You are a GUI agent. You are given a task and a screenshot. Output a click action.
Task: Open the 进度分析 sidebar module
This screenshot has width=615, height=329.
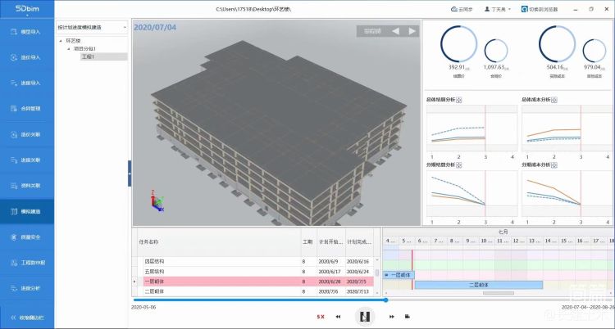[25, 288]
